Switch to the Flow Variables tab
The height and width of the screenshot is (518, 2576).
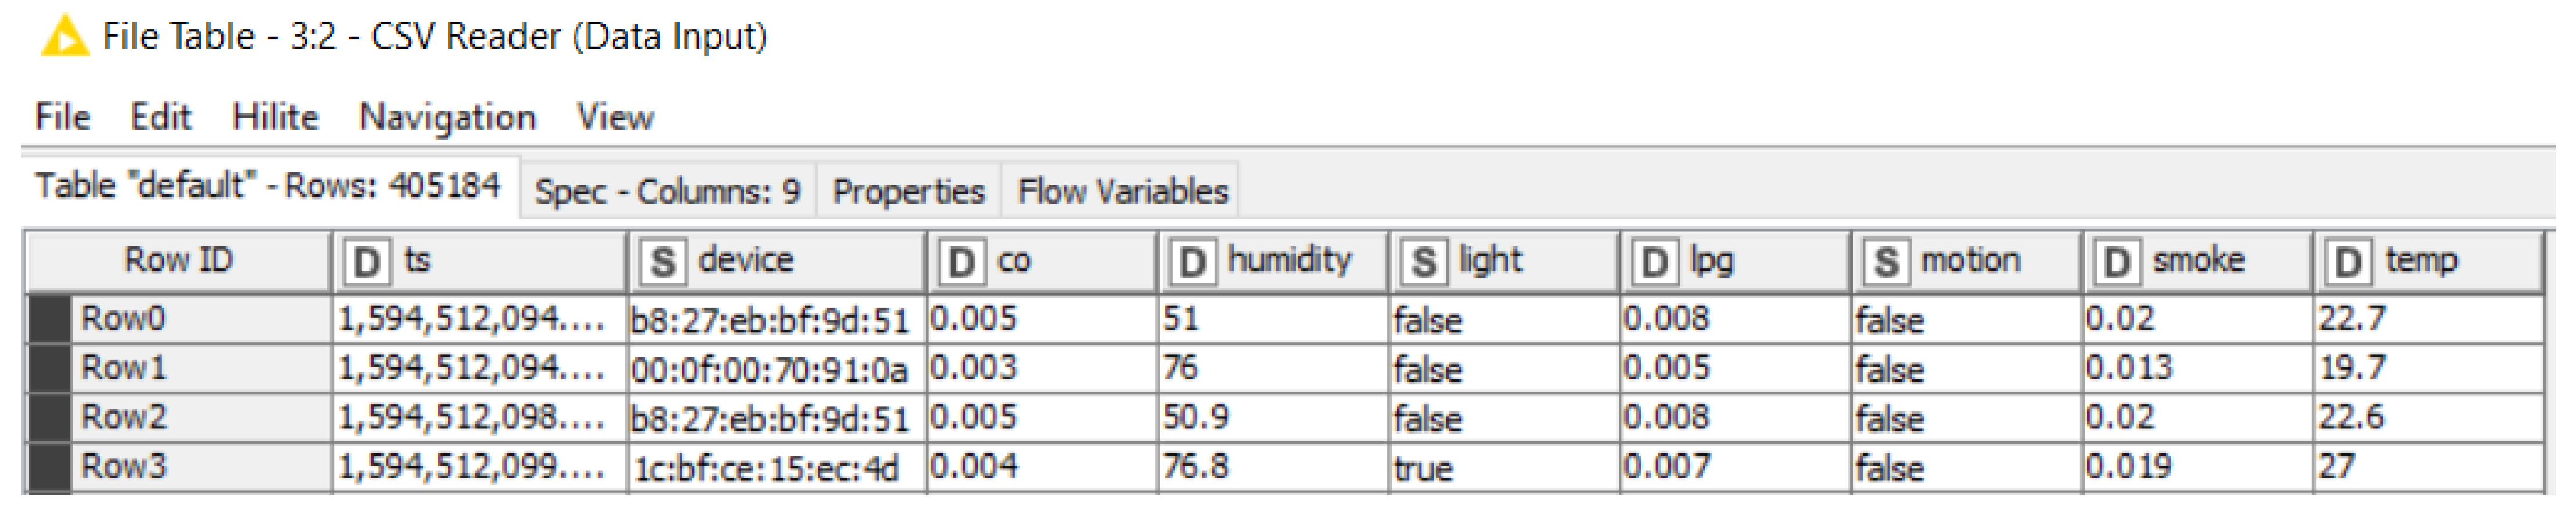pos(1122,190)
